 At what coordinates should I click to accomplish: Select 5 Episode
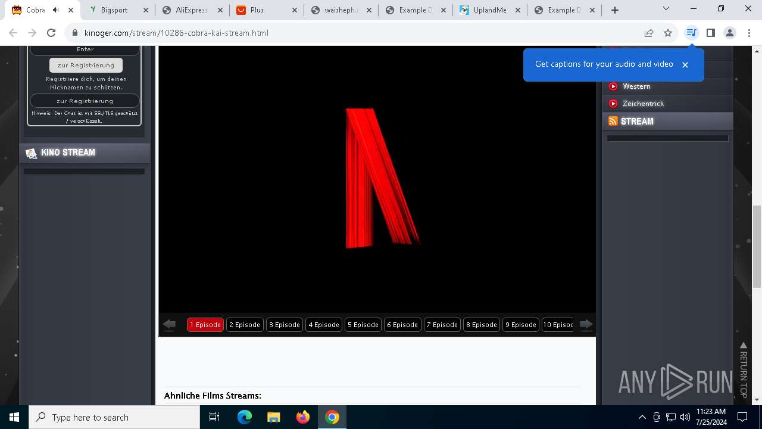tap(363, 325)
